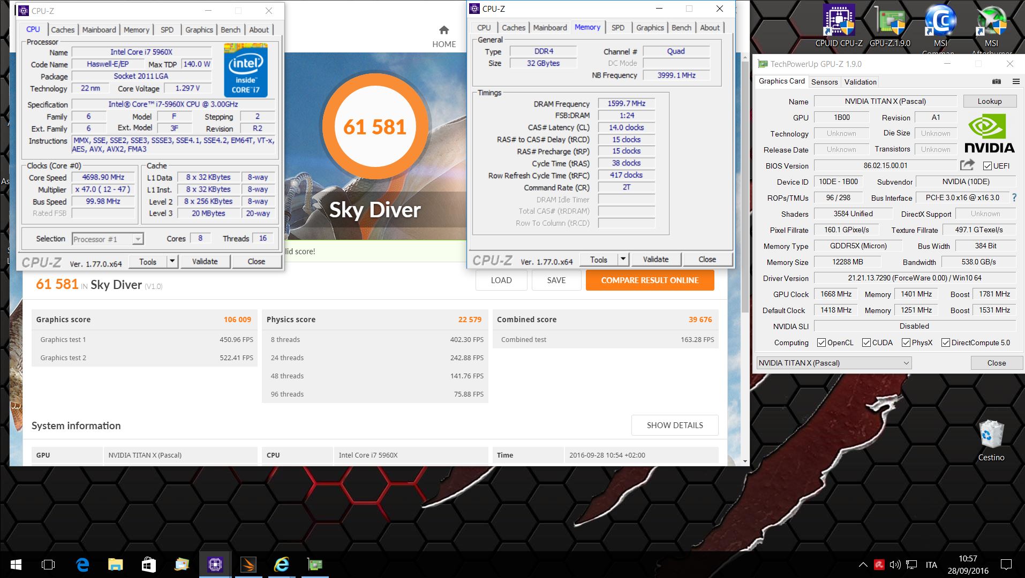Open the GPU-Z hamburger menu icon
The height and width of the screenshot is (578, 1025).
[x=1015, y=81]
